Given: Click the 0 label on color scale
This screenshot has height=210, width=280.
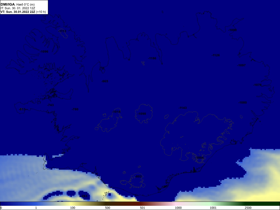Looking at the screenshot, I should pos(1,208).
